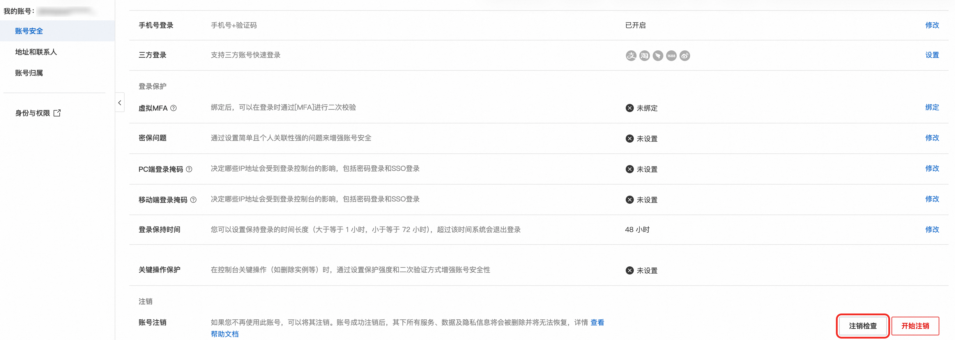Image resolution: width=955 pixels, height=340 pixels.
Task: Click 修改 for 登录保持时间
Action: coord(932,229)
